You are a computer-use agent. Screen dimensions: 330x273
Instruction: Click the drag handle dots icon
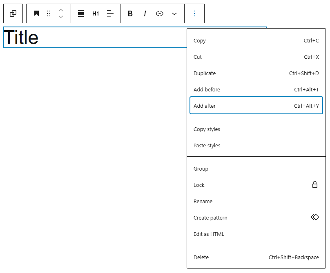tap(49, 13)
